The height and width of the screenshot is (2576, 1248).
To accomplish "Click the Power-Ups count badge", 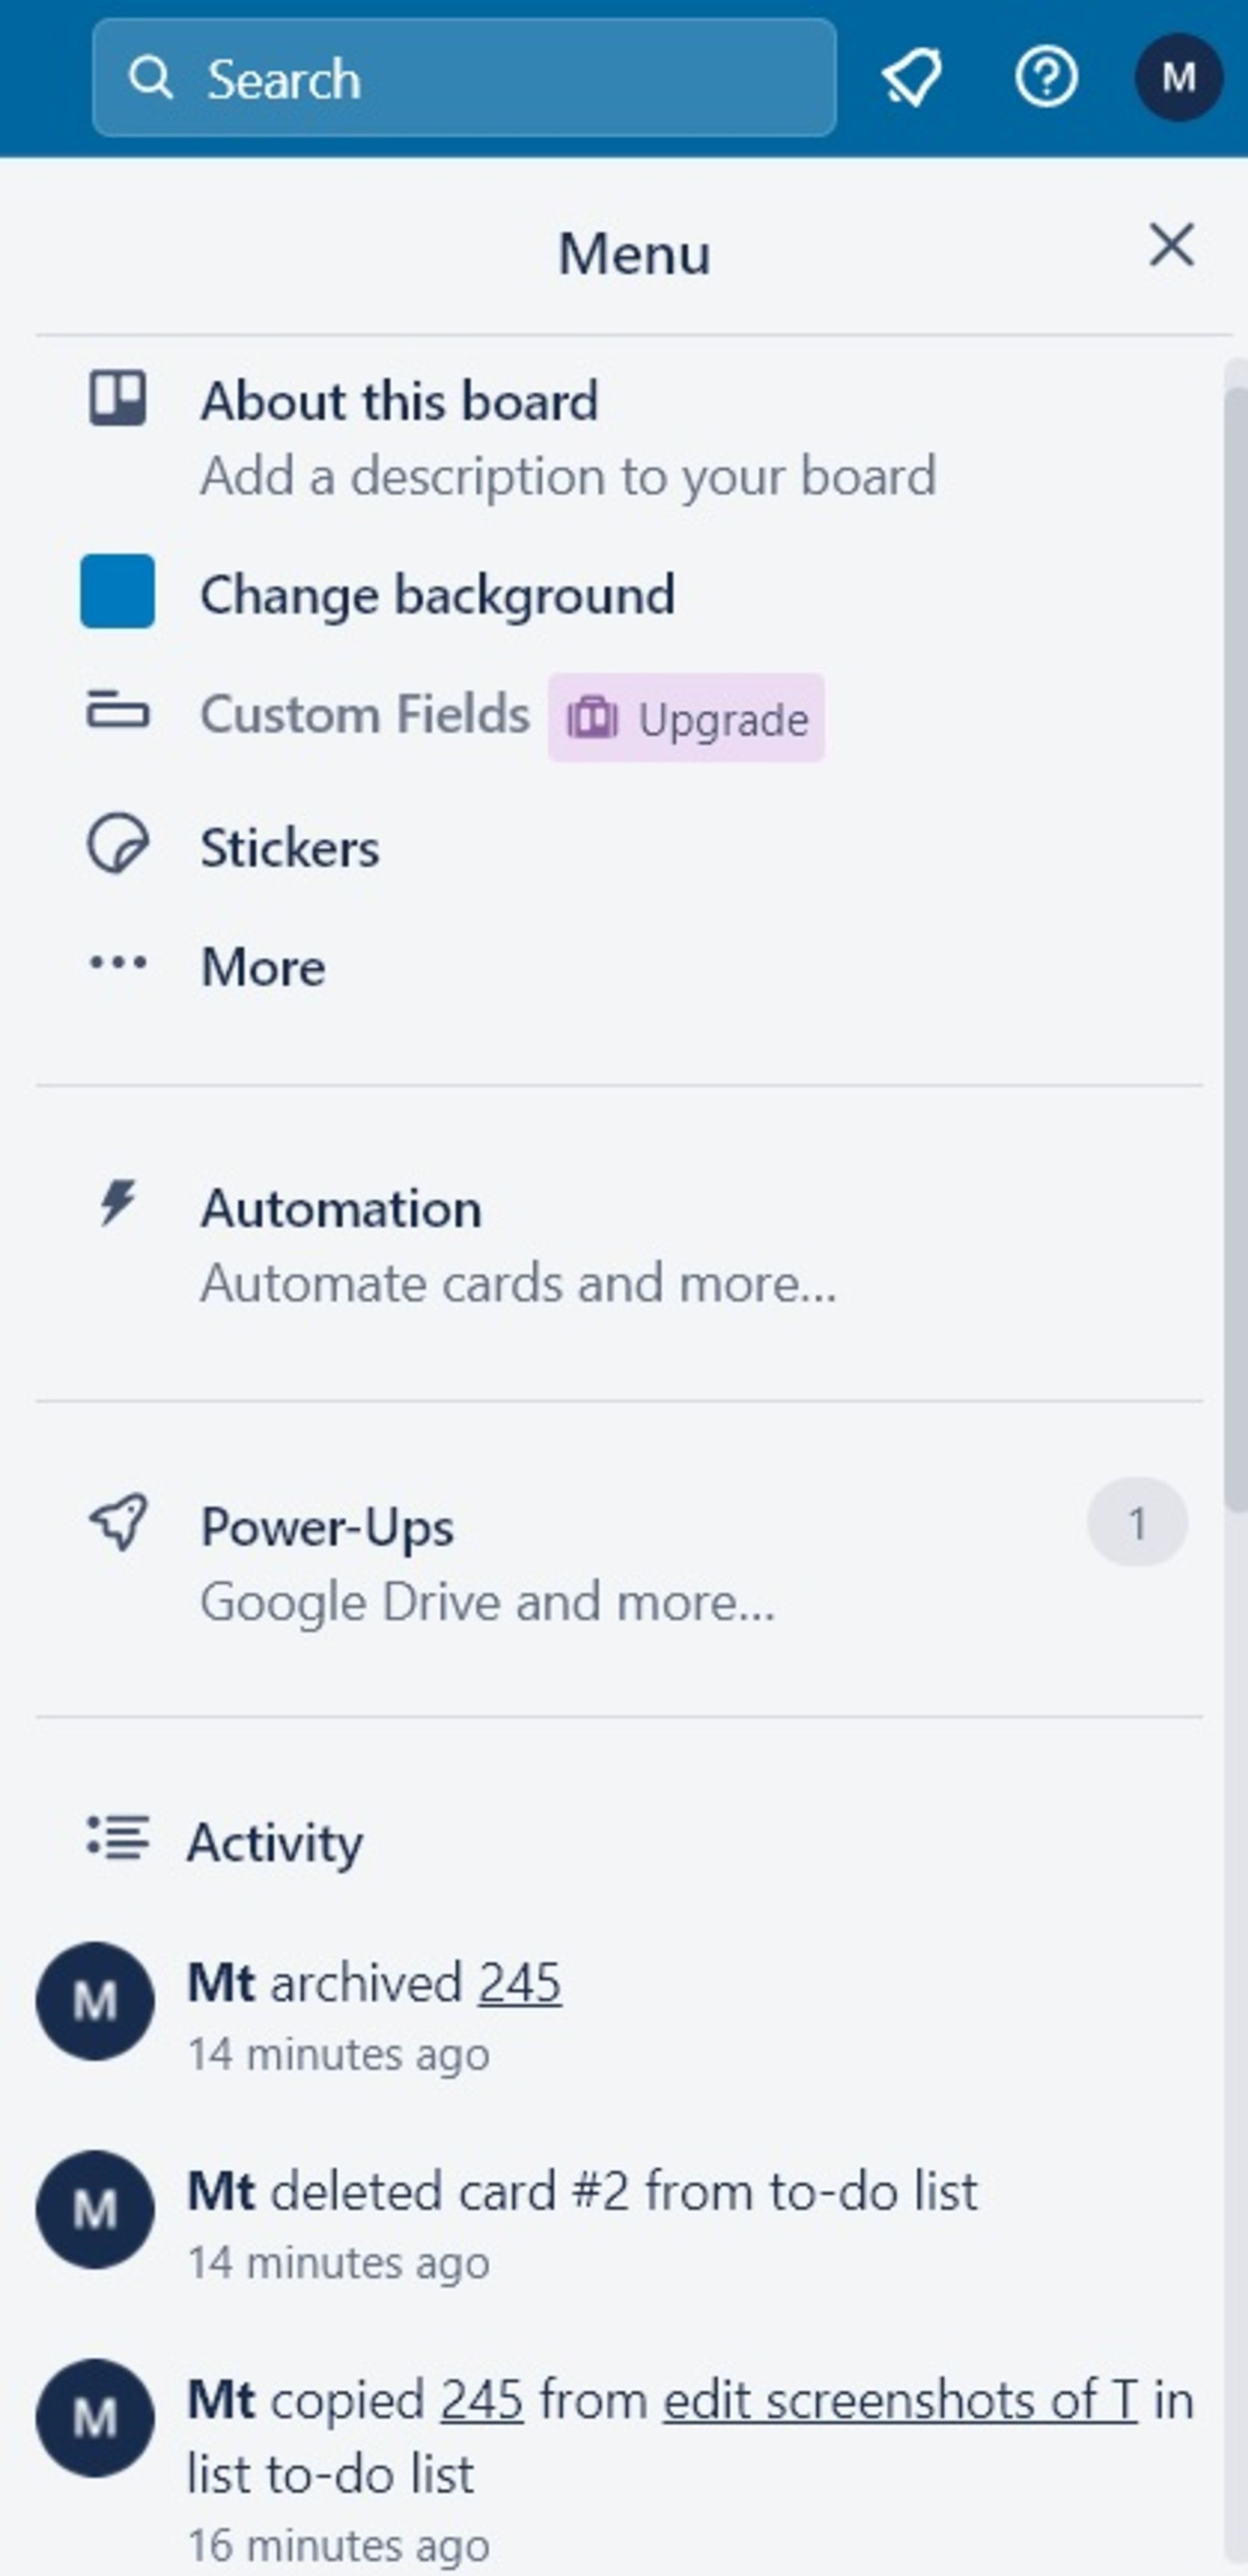I will click(x=1137, y=1523).
